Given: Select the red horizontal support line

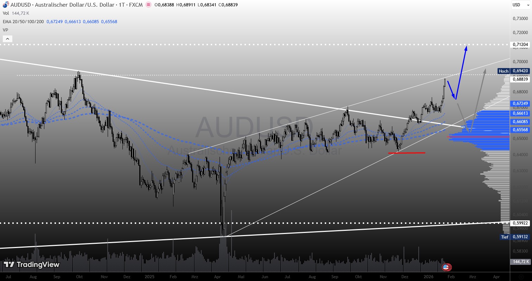Looking at the screenshot, I should coord(406,153).
